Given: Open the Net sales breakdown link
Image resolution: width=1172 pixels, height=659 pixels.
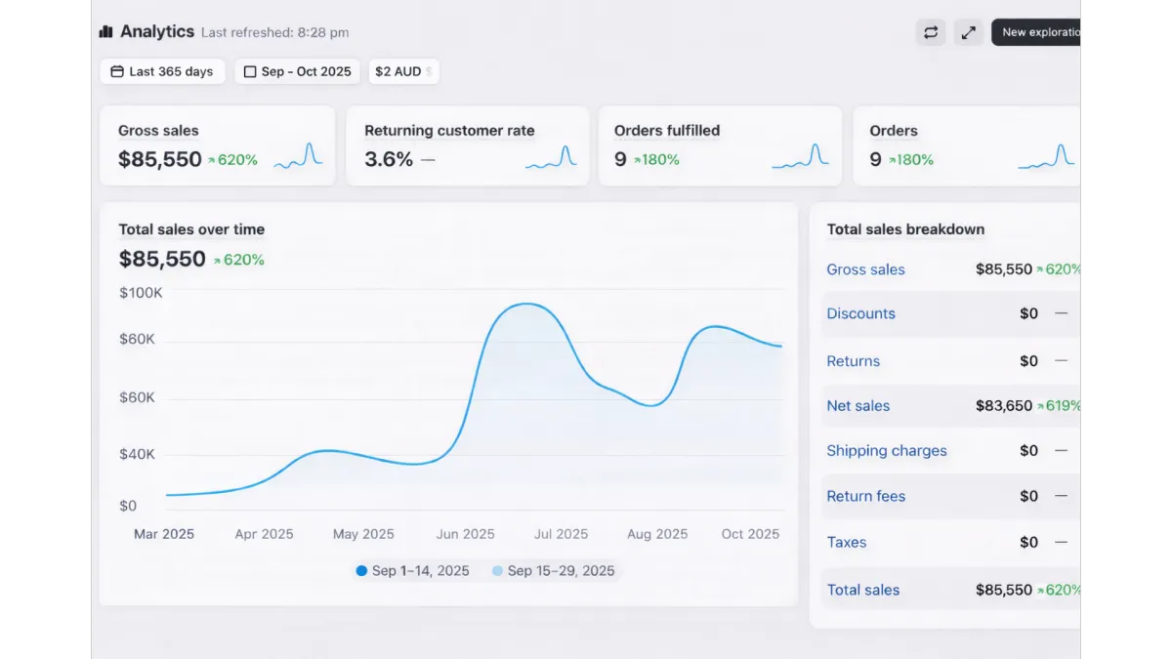Looking at the screenshot, I should click(x=858, y=406).
